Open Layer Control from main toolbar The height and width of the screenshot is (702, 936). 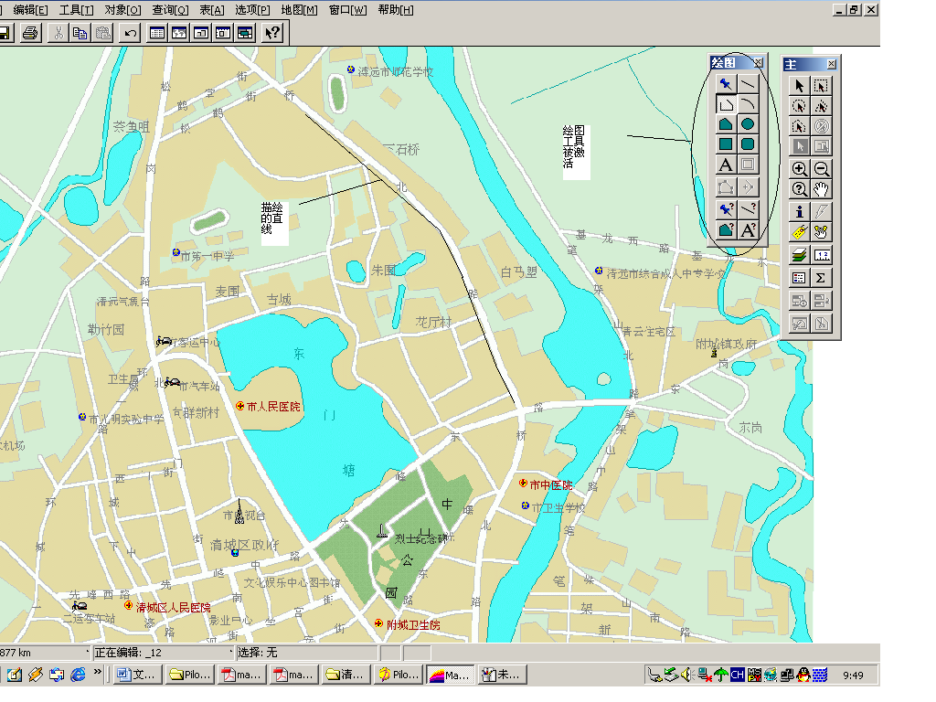800,255
